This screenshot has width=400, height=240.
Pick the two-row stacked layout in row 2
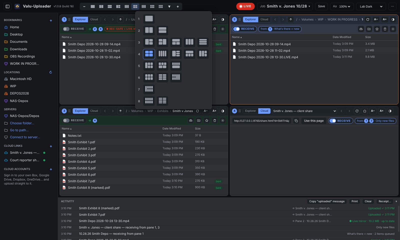click(x=162, y=30)
